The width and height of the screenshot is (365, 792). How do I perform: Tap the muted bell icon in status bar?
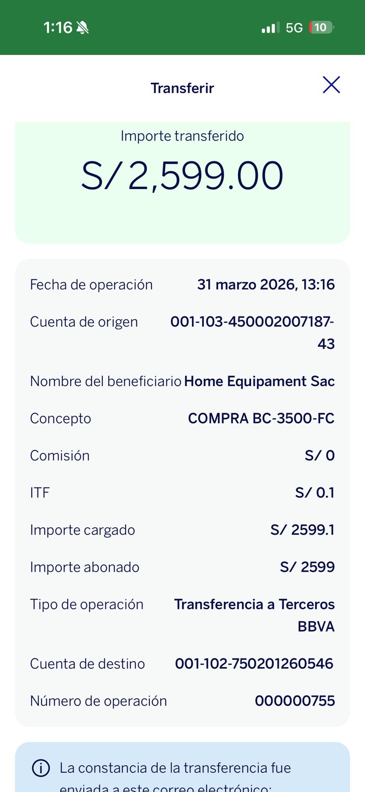83,28
